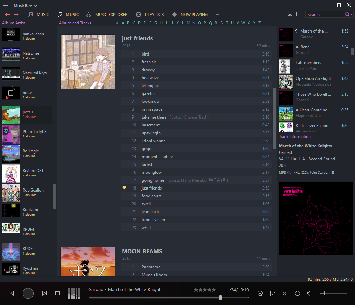Select artist Re-Logic

tap(27, 154)
